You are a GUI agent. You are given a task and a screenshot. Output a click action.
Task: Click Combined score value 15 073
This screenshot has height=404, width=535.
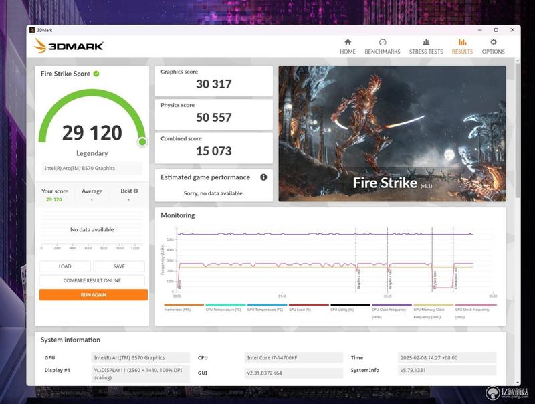click(213, 150)
